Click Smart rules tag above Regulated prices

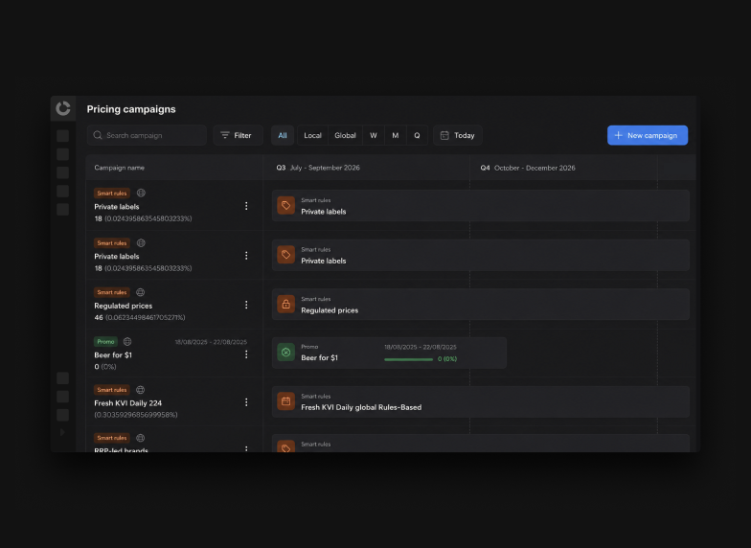pos(112,292)
